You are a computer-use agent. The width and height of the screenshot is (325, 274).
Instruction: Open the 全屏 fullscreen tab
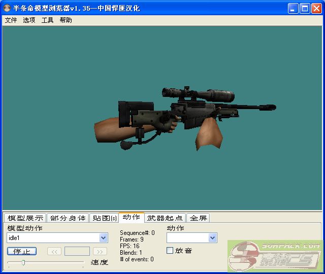click(199, 218)
